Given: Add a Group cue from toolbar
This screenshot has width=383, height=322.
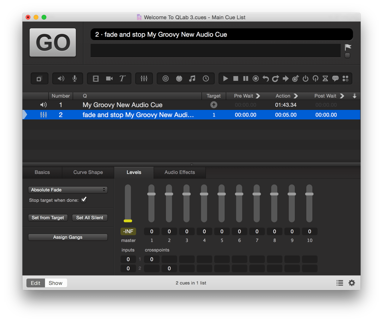Looking at the screenshot, I should tap(39, 79).
